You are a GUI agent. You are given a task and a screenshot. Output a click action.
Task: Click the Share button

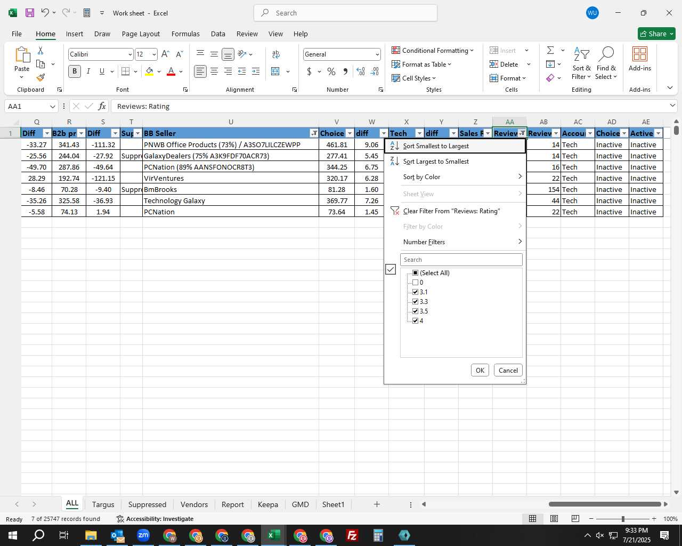click(x=656, y=34)
